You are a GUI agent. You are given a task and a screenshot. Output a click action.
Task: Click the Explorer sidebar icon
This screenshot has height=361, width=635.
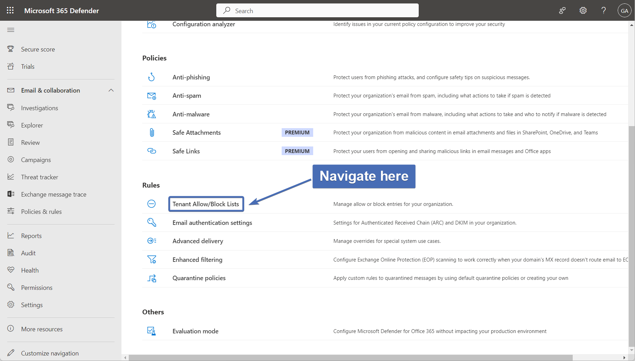tap(11, 125)
